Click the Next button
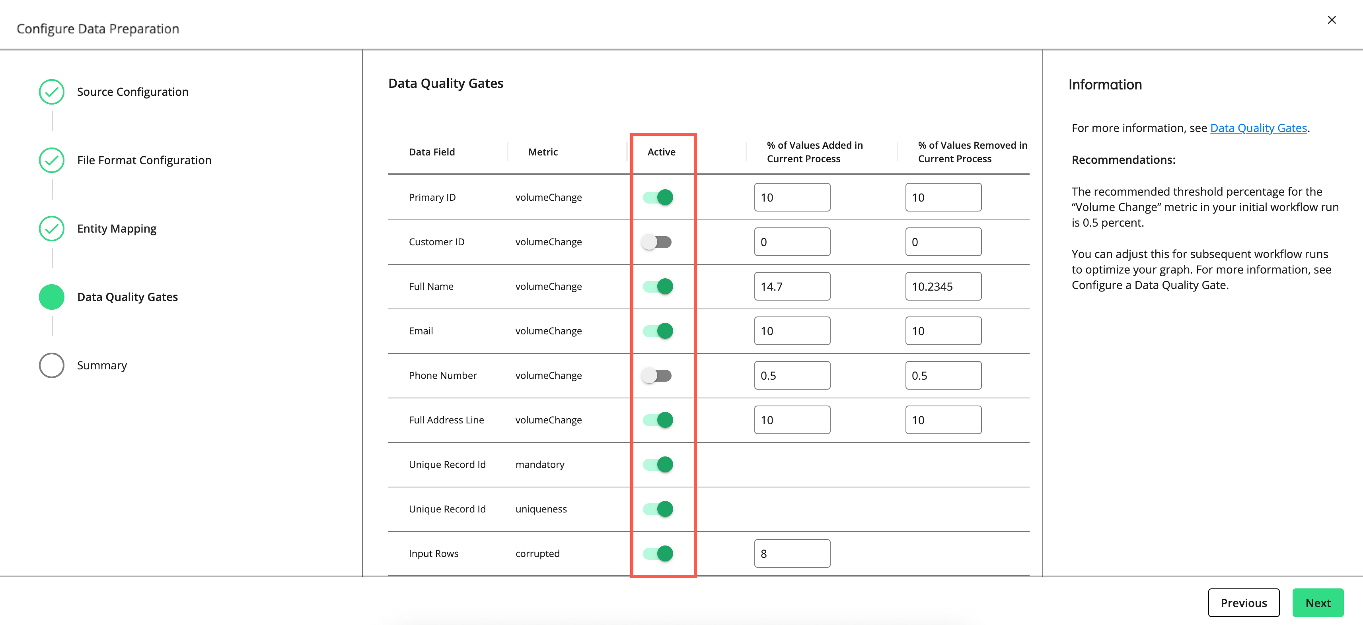1363x625 pixels. point(1318,602)
